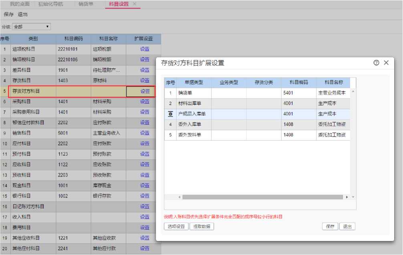Close the 科目设置 tab with its X

(x=135, y=4)
